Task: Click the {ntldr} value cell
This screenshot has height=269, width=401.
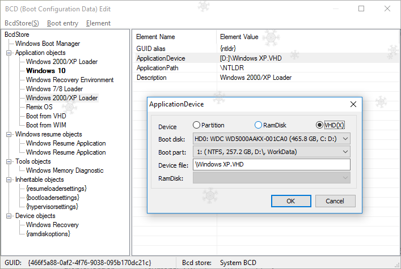Action: pyautogui.click(x=228, y=49)
